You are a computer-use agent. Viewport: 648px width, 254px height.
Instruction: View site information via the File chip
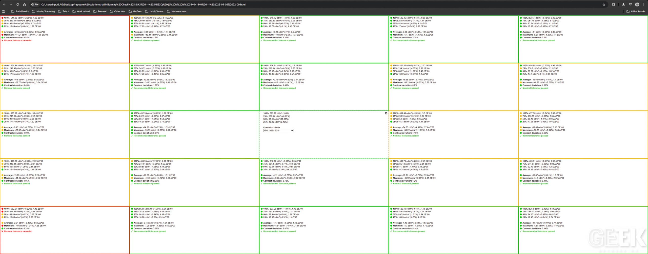[35, 5]
